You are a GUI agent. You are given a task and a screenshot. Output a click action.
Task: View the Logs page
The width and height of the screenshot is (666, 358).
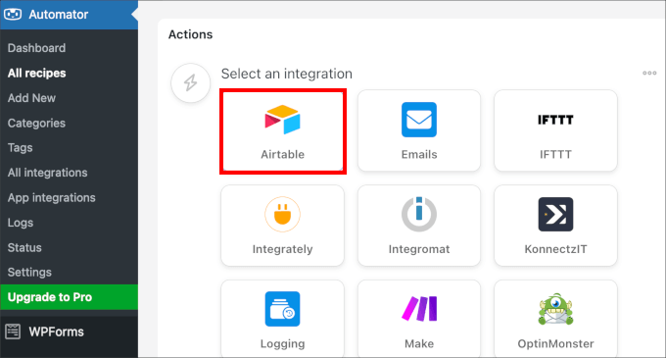coord(21,223)
